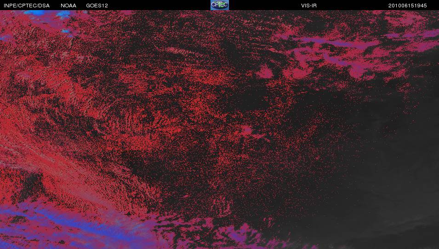Viewport: 439px width, 249px height.
Task: Select the INPE/CPTEC/DSA label
Action: (x=27, y=6)
